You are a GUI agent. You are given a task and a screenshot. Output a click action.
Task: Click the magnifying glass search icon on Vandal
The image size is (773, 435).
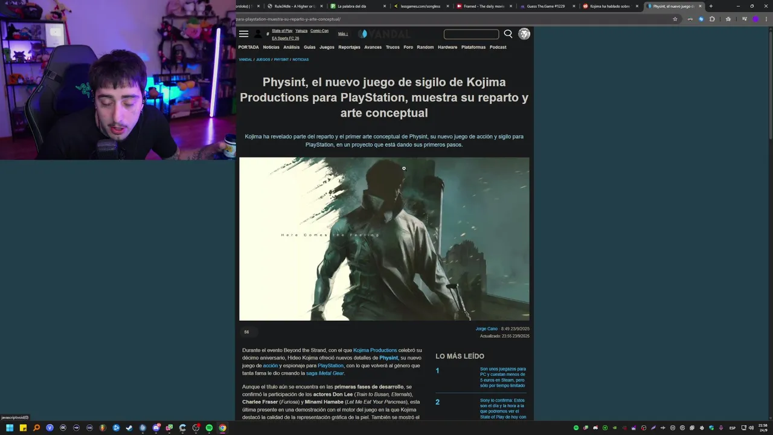(x=508, y=34)
